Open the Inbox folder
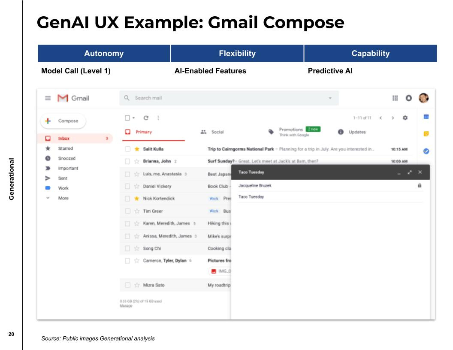The height and width of the screenshot is (350, 453). [x=75, y=138]
